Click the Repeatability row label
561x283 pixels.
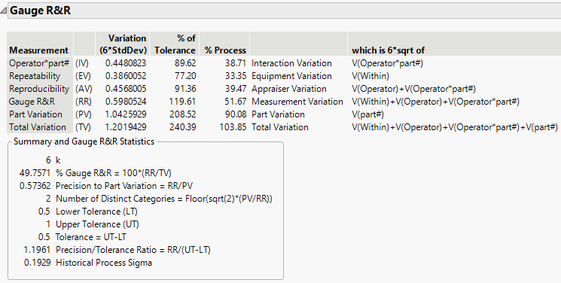click(35, 76)
